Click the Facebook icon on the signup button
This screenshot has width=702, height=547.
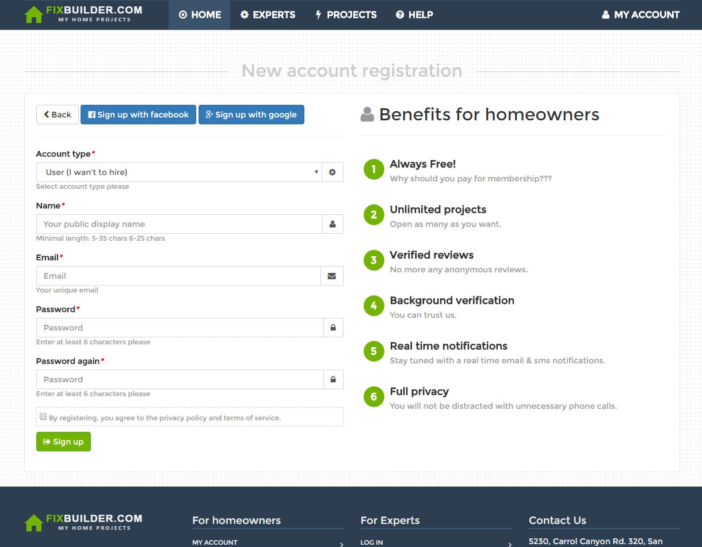93,115
